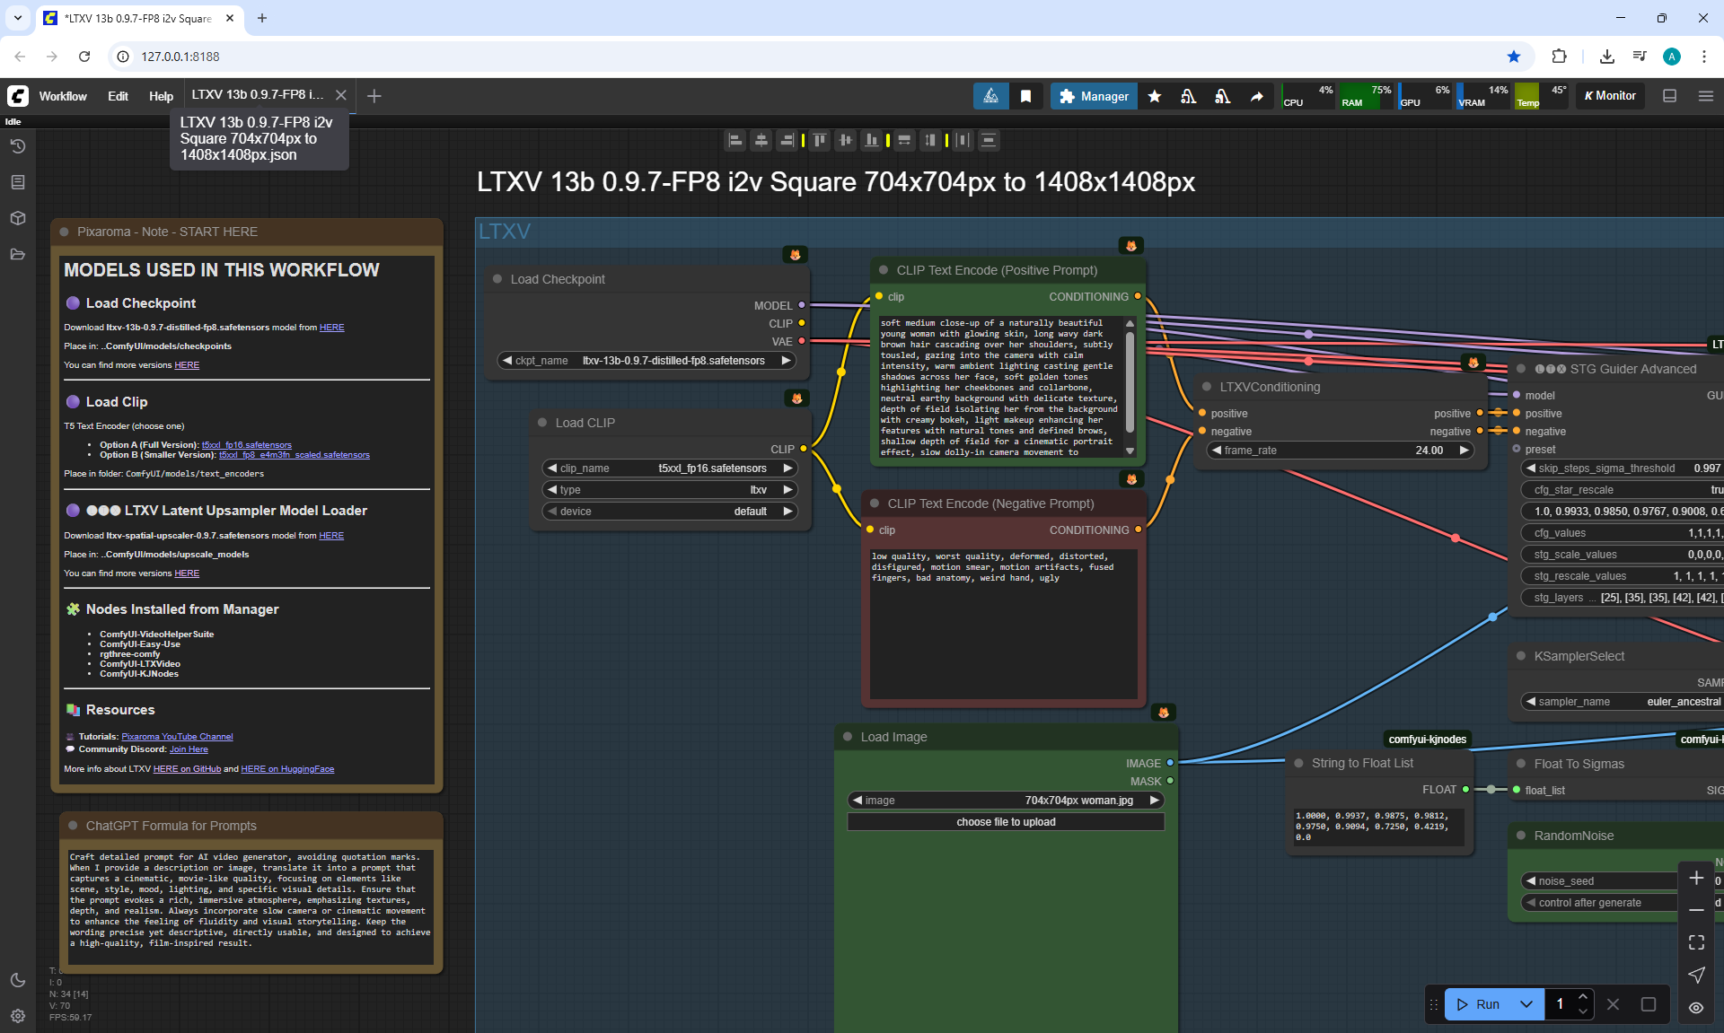
Task: Open the Workflow menu
Action: 63,96
